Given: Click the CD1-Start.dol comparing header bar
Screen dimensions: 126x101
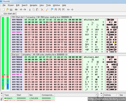Looking at the screenshot, I should click(x=68, y=17).
